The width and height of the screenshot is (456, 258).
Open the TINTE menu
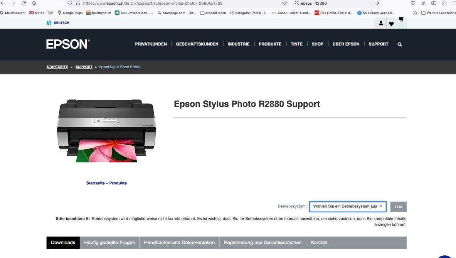click(x=297, y=44)
